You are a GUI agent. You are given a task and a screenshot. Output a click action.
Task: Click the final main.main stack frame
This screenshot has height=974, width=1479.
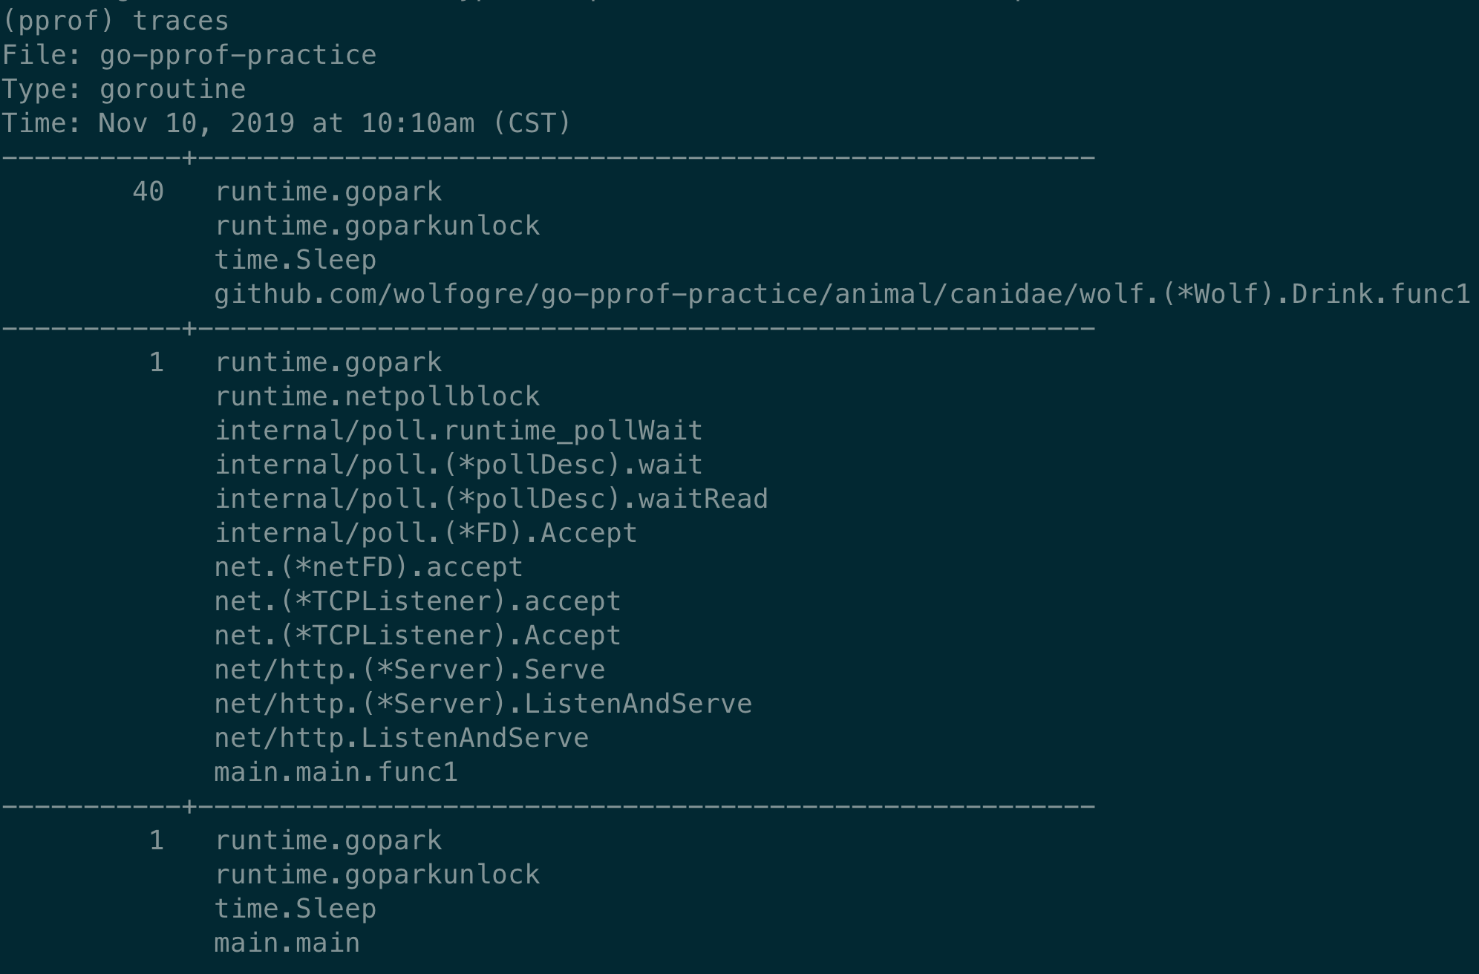pos(287,943)
